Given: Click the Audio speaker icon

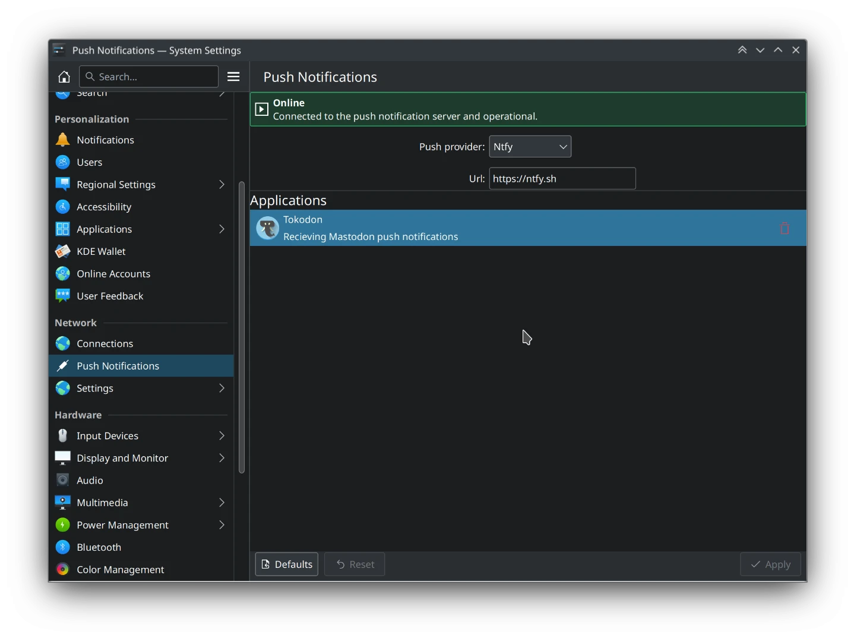Looking at the screenshot, I should (x=62, y=480).
